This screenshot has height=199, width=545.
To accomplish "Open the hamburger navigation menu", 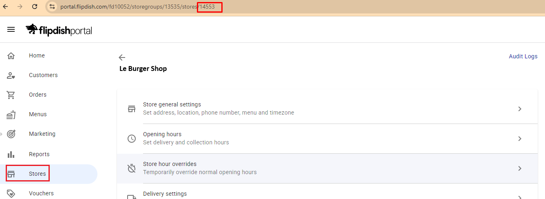I will coord(11,29).
